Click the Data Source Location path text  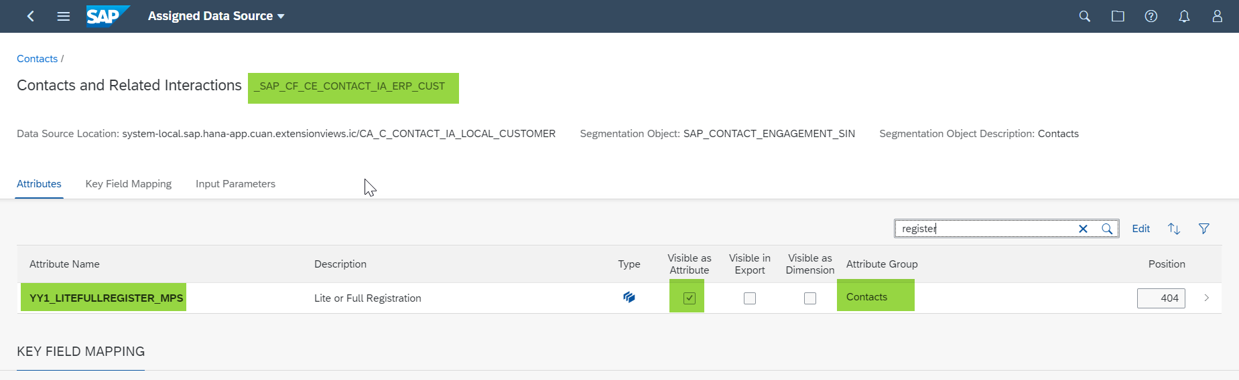tap(338, 134)
